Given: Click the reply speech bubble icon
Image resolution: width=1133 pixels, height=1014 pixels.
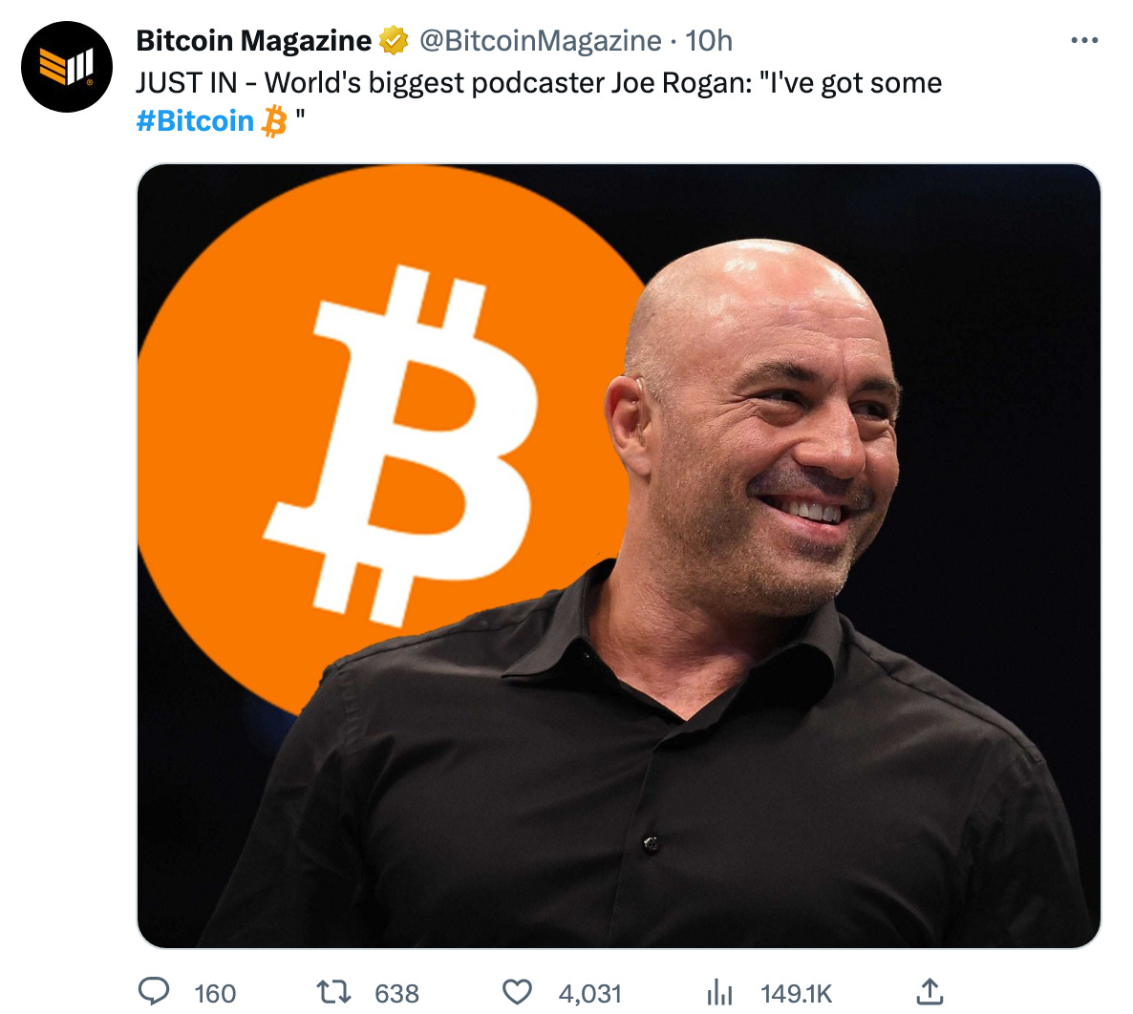Looking at the screenshot, I should click(x=153, y=992).
